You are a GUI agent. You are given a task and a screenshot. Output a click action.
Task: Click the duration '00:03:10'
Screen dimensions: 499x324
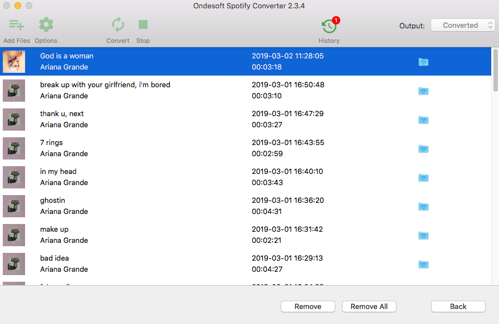click(267, 96)
